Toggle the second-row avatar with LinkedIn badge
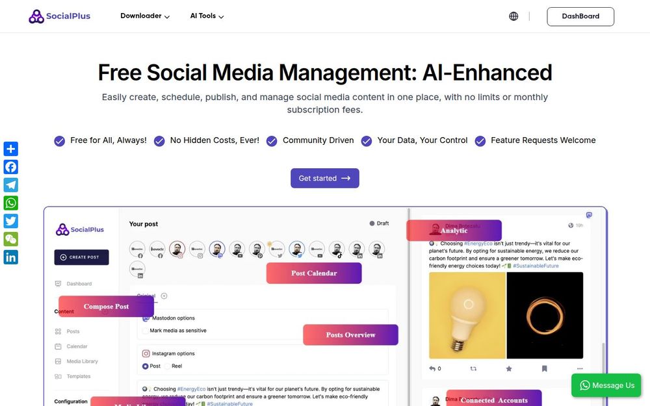650x406 pixels. (137, 270)
